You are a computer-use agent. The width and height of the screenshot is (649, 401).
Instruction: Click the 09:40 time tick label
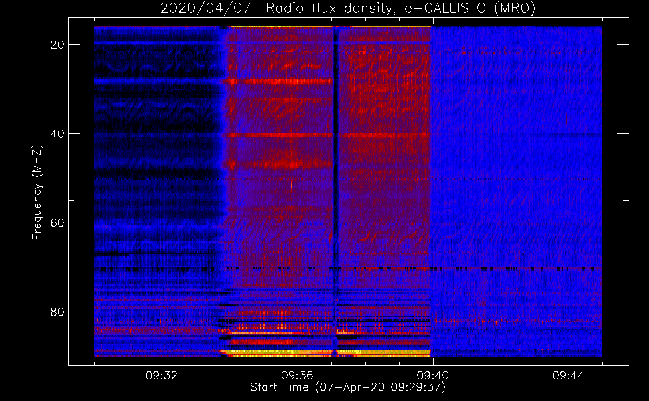click(x=433, y=376)
